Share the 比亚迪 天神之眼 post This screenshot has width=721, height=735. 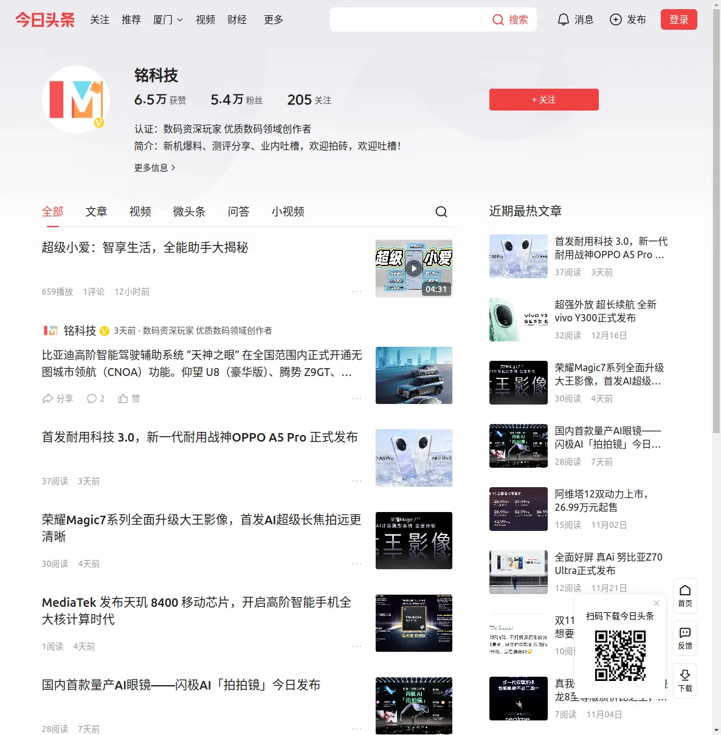pyautogui.click(x=58, y=398)
